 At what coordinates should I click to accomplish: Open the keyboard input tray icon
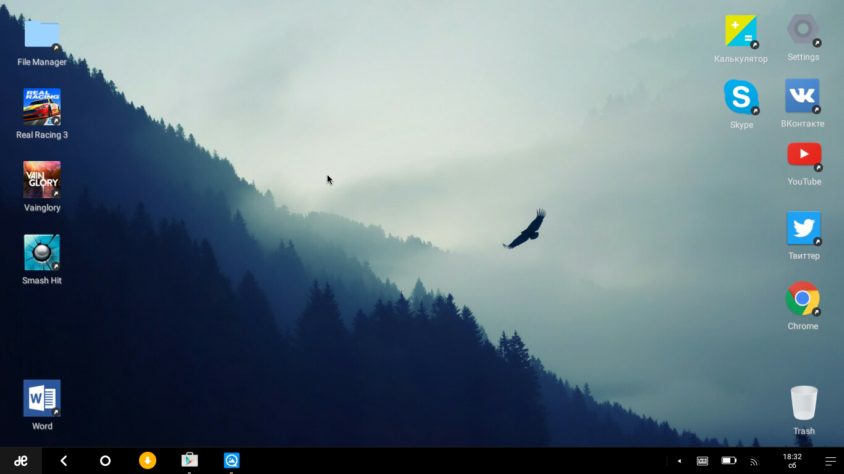click(x=703, y=461)
